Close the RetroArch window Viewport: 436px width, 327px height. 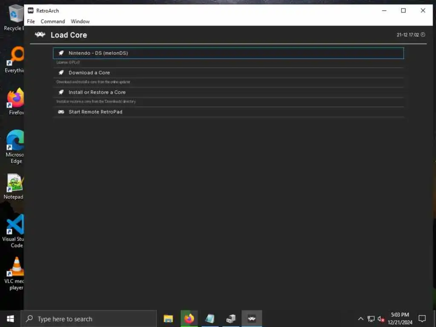coord(423,11)
